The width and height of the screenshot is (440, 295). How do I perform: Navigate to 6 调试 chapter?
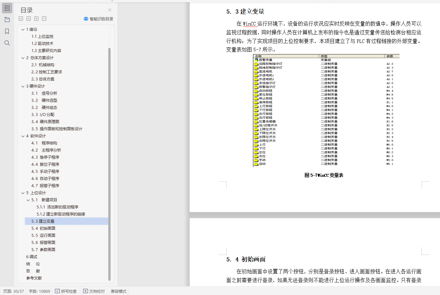[x=32, y=257]
